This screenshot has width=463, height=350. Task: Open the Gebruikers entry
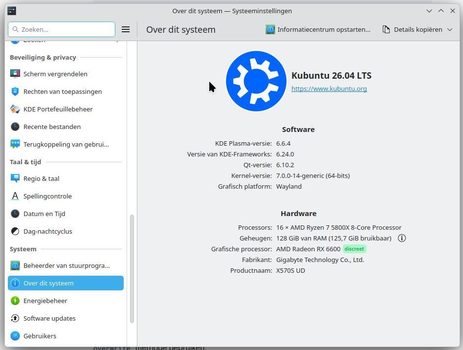[x=66, y=336]
